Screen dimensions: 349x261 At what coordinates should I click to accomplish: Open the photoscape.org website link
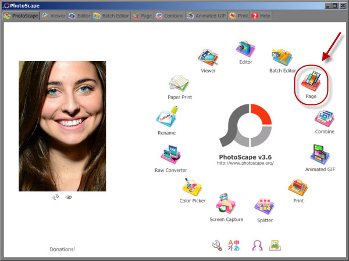coord(245,163)
